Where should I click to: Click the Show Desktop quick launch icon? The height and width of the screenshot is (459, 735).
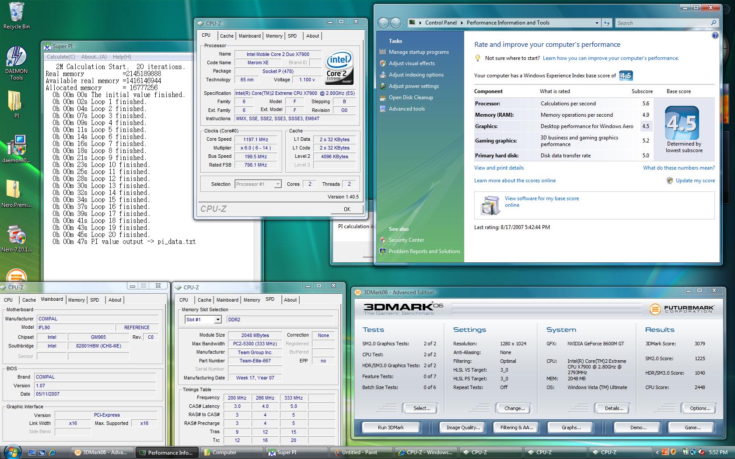[x=32, y=452]
